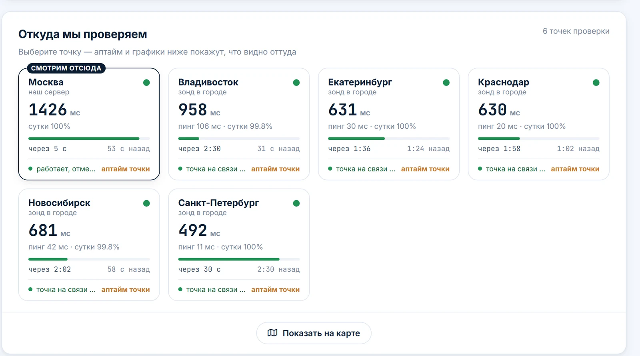Click the Краснодар city name
Image resolution: width=640 pixels, height=356 pixels.
click(504, 82)
